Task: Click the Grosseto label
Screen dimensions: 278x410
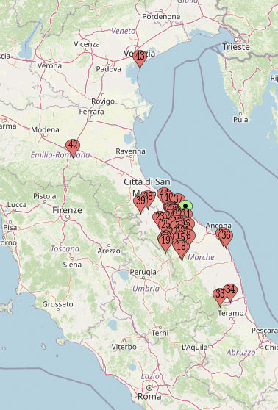Action: pyautogui.click(x=57, y=304)
